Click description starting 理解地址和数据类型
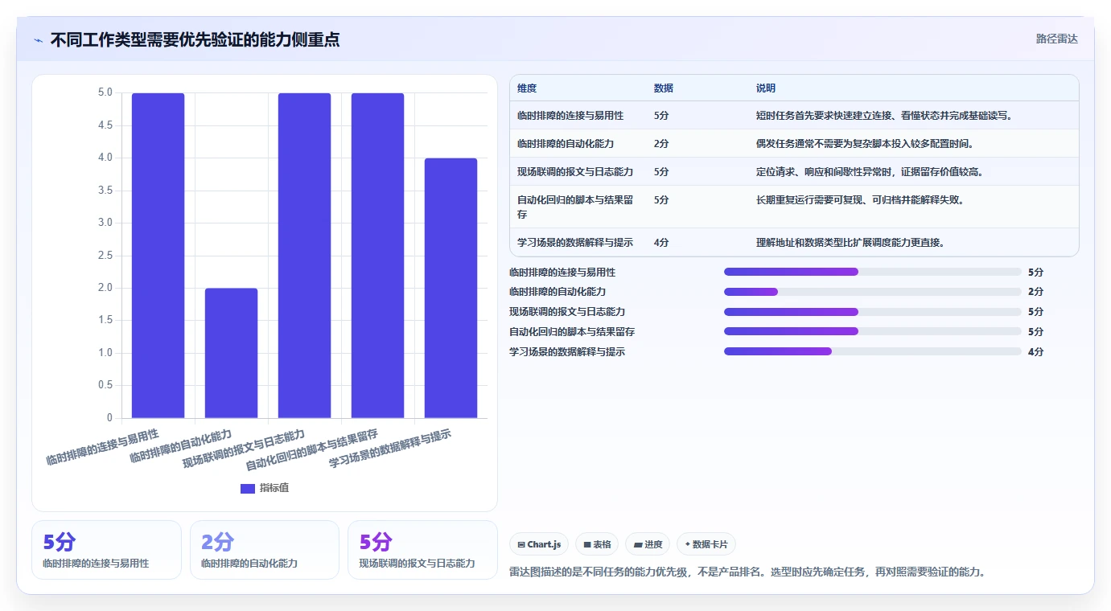 pyautogui.click(x=850, y=242)
